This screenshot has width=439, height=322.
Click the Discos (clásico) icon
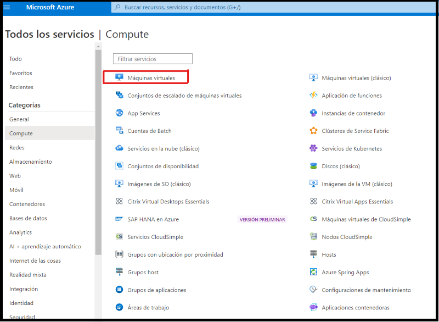(x=313, y=165)
